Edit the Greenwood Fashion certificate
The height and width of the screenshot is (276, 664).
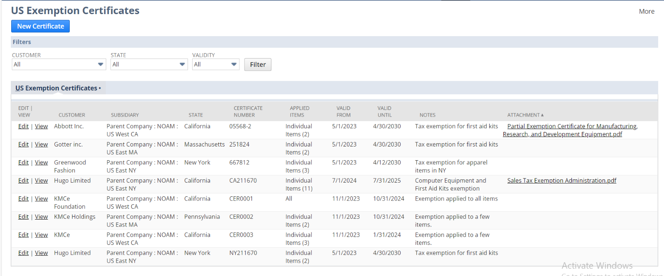tap(23, 162)
